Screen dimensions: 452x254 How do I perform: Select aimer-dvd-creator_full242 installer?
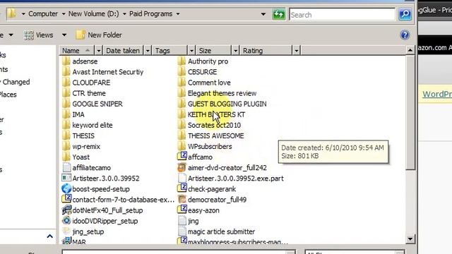click(x=222, y=168)
